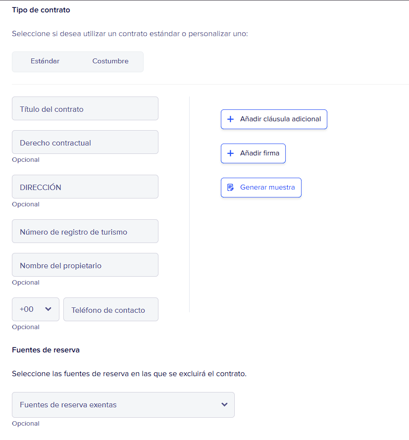Open the +00 country code dropdown
This screenshot has width=409, height=440.
click(36, 309)
